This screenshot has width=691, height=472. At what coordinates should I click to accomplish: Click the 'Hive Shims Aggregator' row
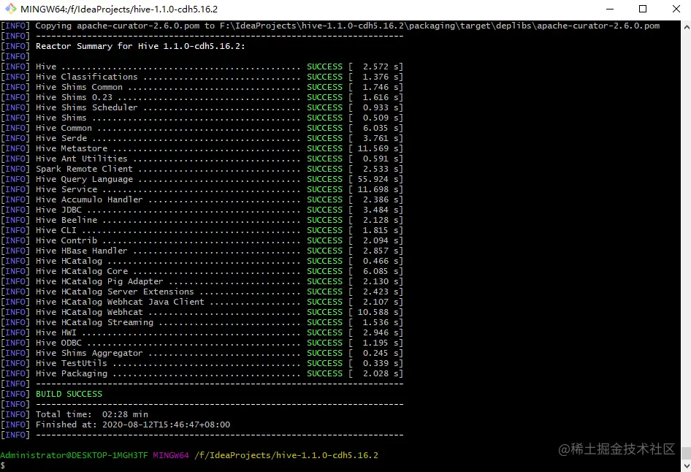click(202, 353)
